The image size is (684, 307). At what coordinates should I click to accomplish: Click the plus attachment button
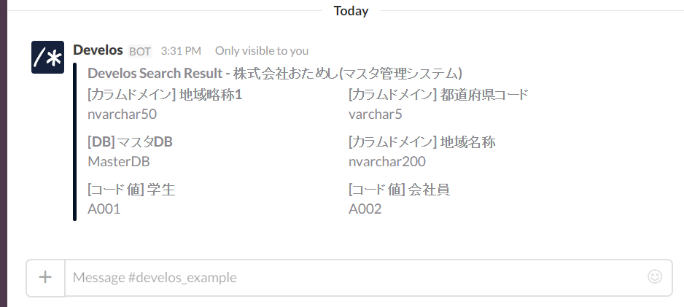[x=45, y=277]
